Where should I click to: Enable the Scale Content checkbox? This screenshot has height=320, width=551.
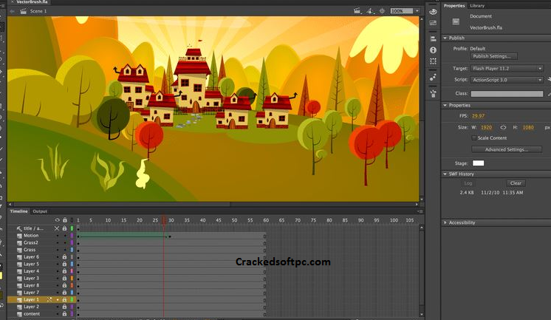[x=473, y=138]
